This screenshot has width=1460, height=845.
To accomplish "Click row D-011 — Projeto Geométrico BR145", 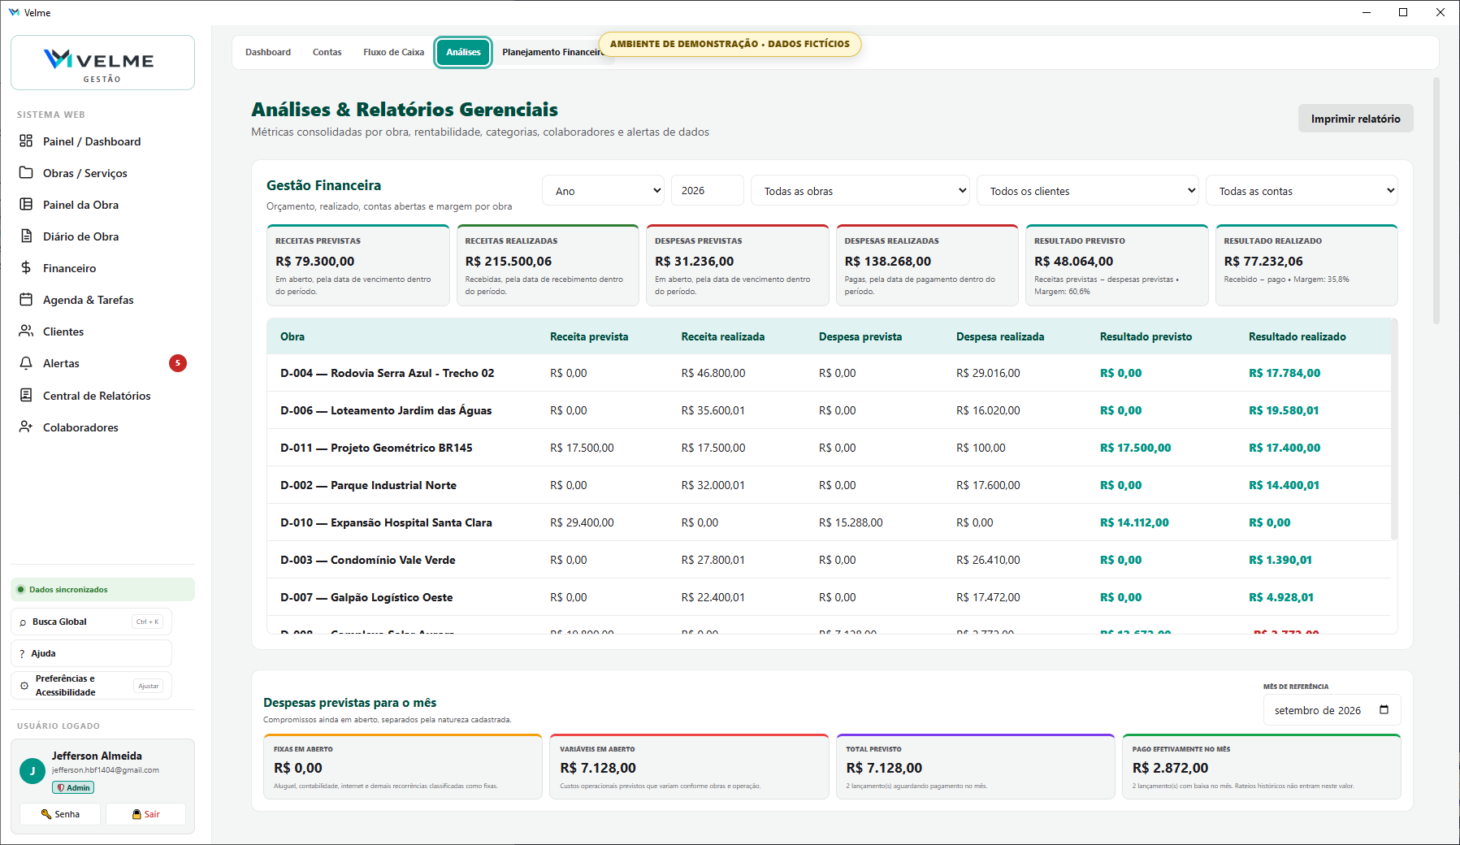I will tap(829, 448).
